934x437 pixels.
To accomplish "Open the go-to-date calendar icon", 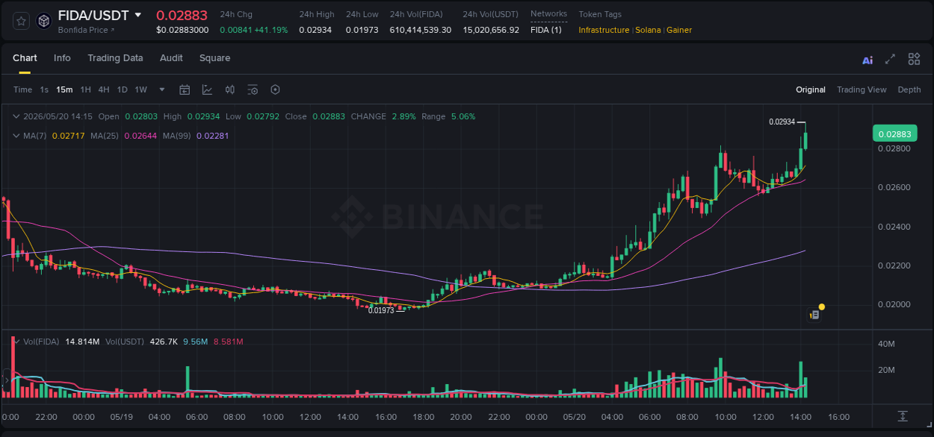I will pyautogui.click(x=185, y=89).
